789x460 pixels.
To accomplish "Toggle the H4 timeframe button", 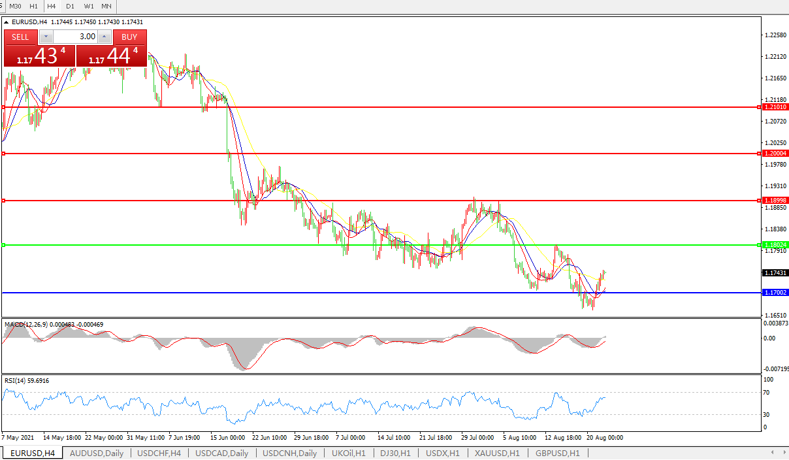I will tap(52, 6).
